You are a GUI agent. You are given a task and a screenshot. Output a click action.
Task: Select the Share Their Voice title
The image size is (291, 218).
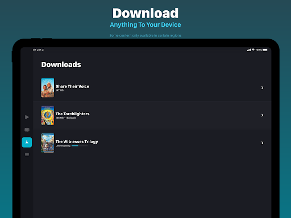[72, 86]
